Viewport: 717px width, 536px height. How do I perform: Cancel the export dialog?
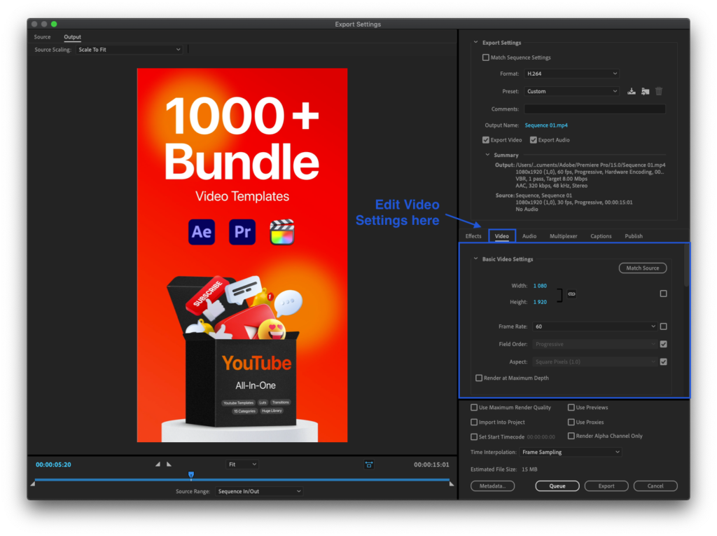click(655, 486)
